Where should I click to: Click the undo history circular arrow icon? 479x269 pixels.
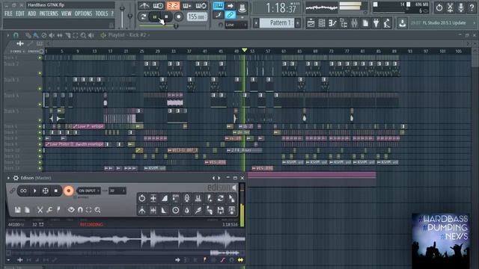point(439,7)
